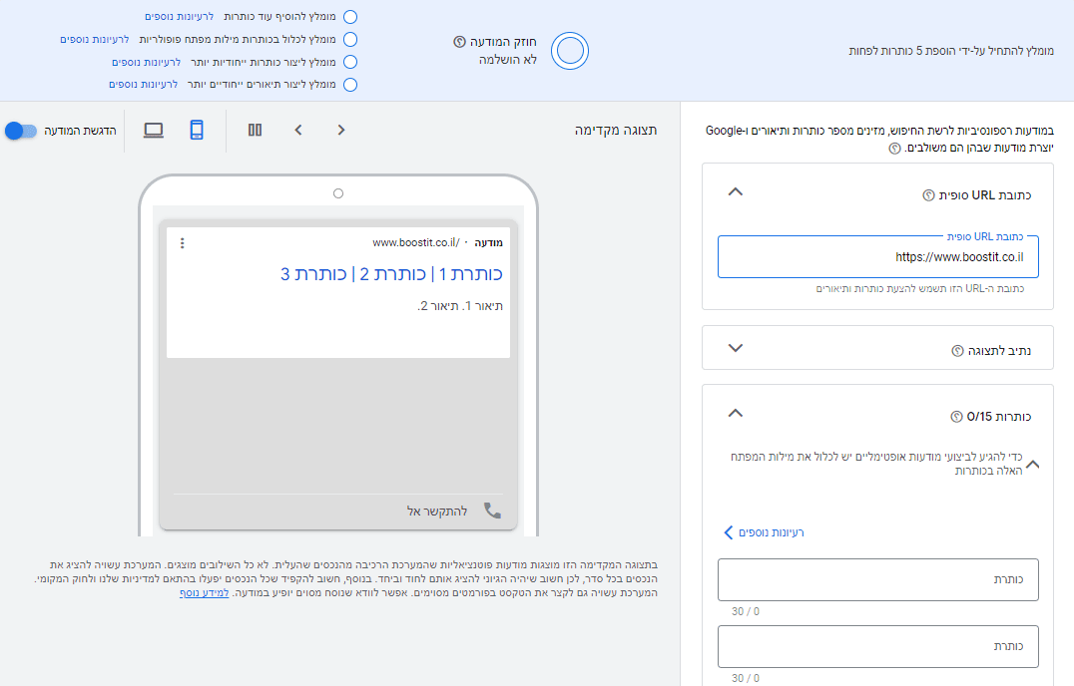Expand the נתיב לתצוגה section
1074x686 pixels.
[x=735, y=348]
